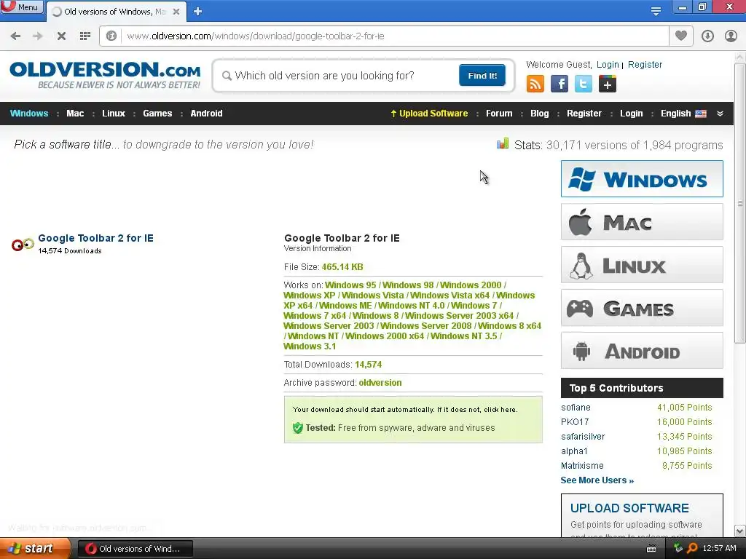Select Linux in the navigation bar
This screenshot has width=746, height=559.
point(113,114)
